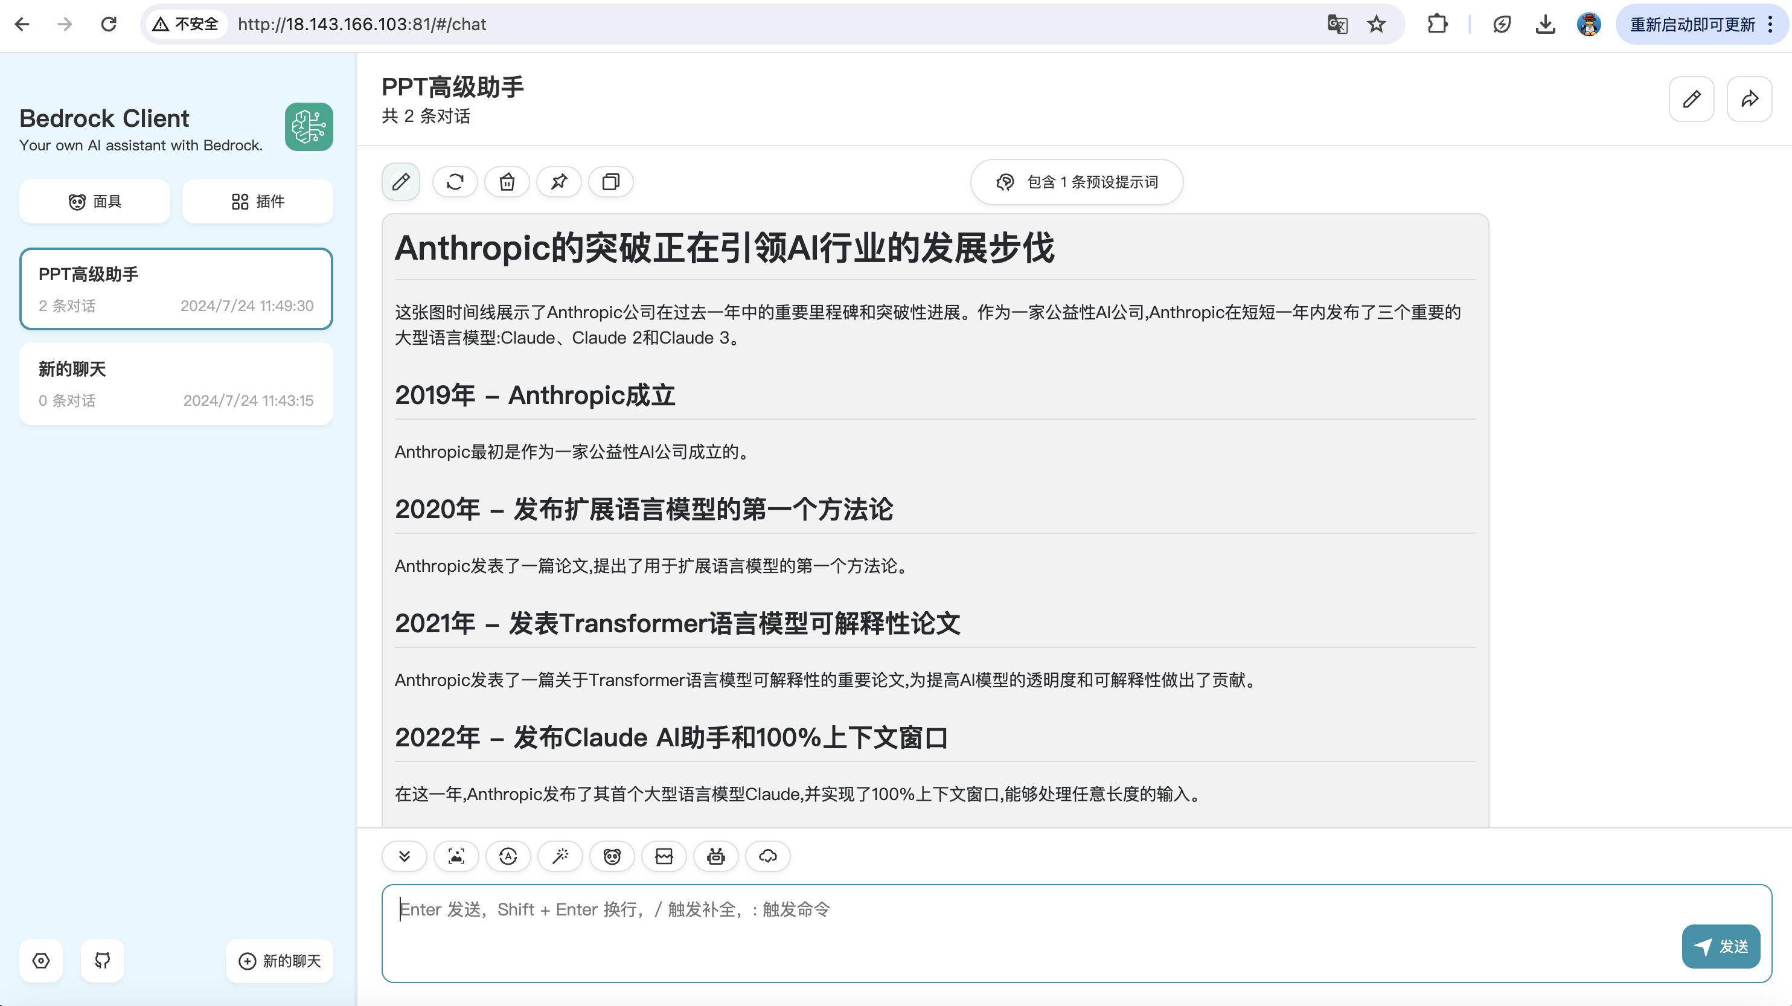Open model selection with the robot icon
Screen dimensions: 1792x1006
pos(716,856)
